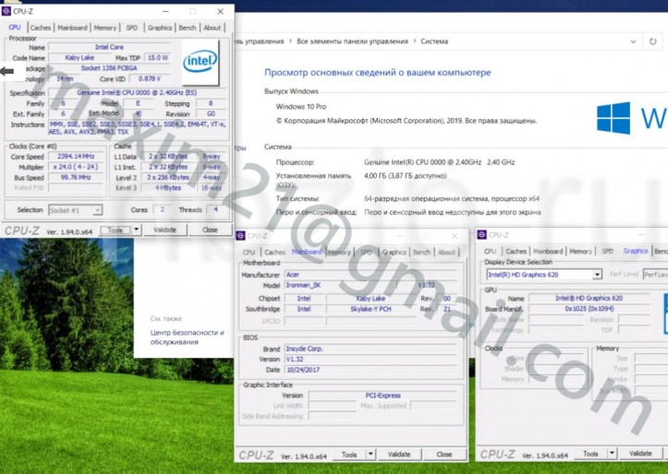Click Max TDP value 15.0 W
668x474 pixels.
[158, 57]
